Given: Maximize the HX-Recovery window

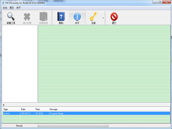Looking at the screenshot, I should [x=160, y=2].
